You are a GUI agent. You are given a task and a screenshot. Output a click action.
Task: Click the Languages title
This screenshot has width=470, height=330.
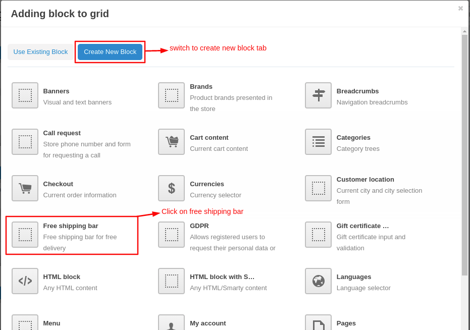tap(354, 277)
